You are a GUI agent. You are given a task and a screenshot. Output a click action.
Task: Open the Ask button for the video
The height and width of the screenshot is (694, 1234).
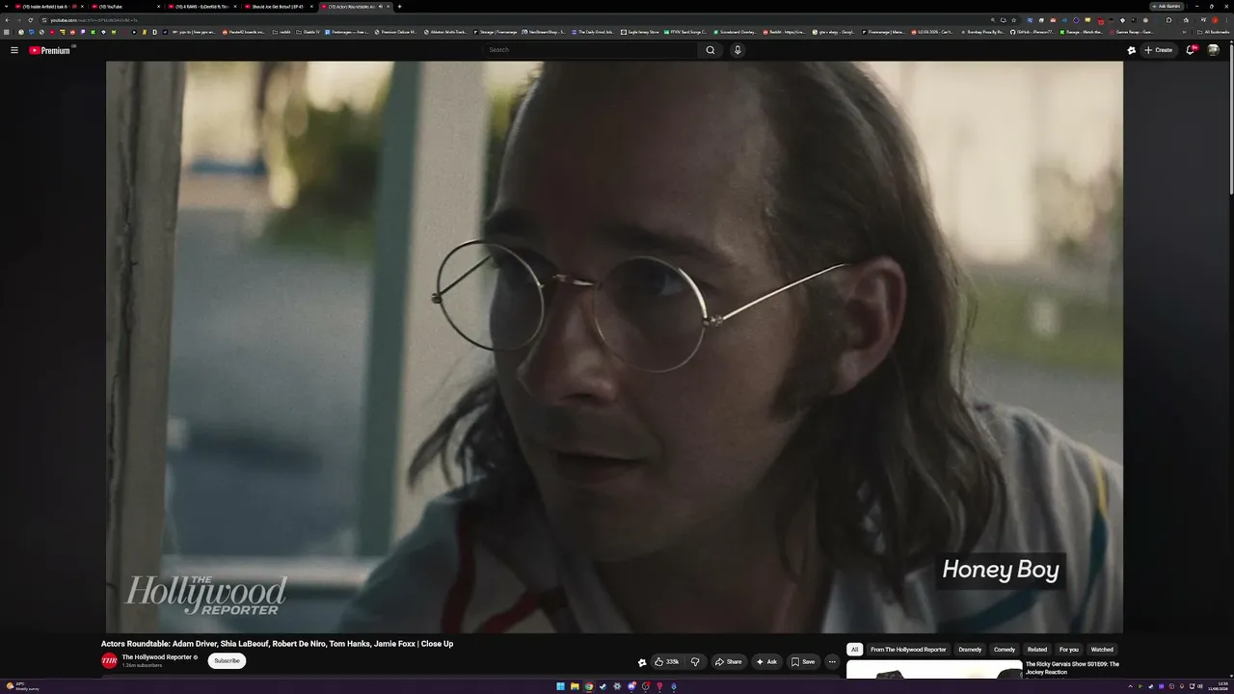click(766, 661)
